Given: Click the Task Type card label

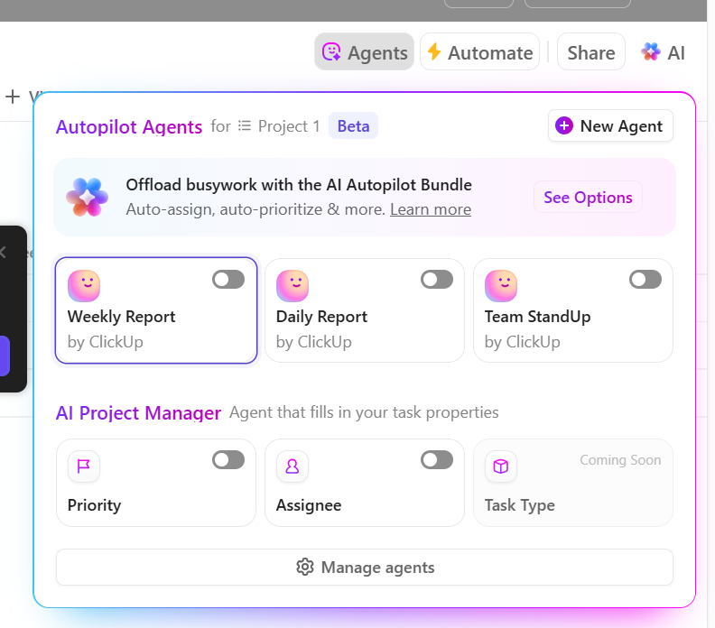Looking at the screenshot, I should tap(520, 505).
